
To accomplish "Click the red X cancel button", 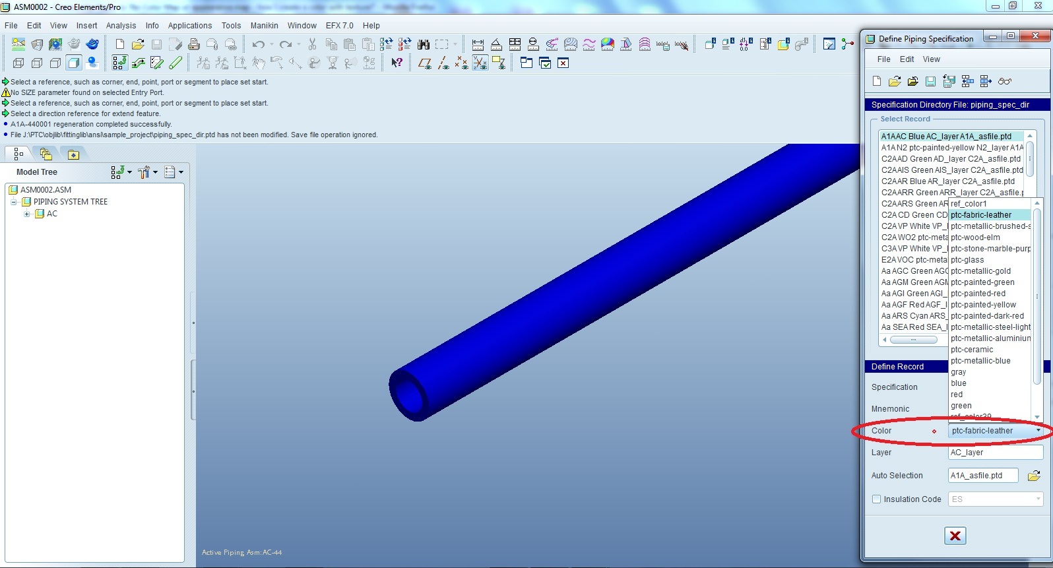I will [x=955, y=536].
